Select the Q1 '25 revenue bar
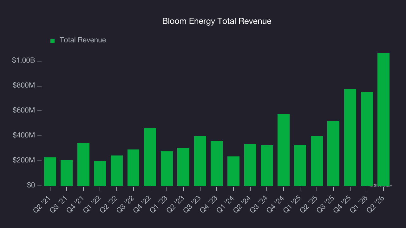The width and height of the screenshot is (406, 228). pos(300,165)
